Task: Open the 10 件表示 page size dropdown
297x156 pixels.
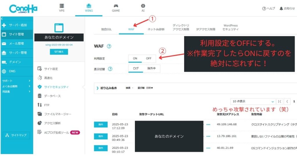Action: point(253,101)
